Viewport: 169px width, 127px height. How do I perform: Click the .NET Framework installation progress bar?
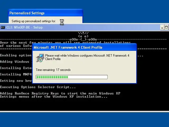[72, 77]
